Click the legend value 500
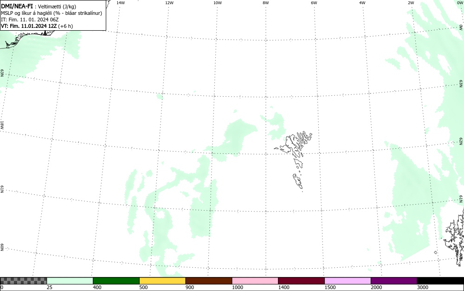 point(143,287)
